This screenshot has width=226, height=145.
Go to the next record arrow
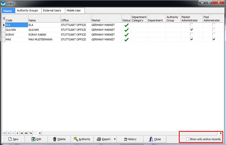coord(17,133)
